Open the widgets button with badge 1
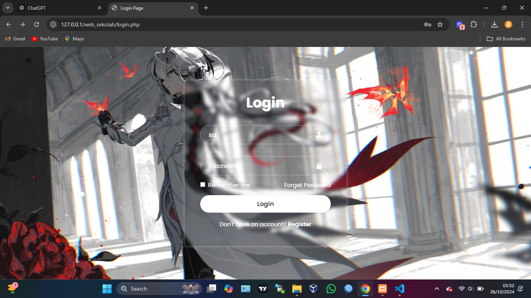Screen dimensions: 531x298 click(12, 288)
